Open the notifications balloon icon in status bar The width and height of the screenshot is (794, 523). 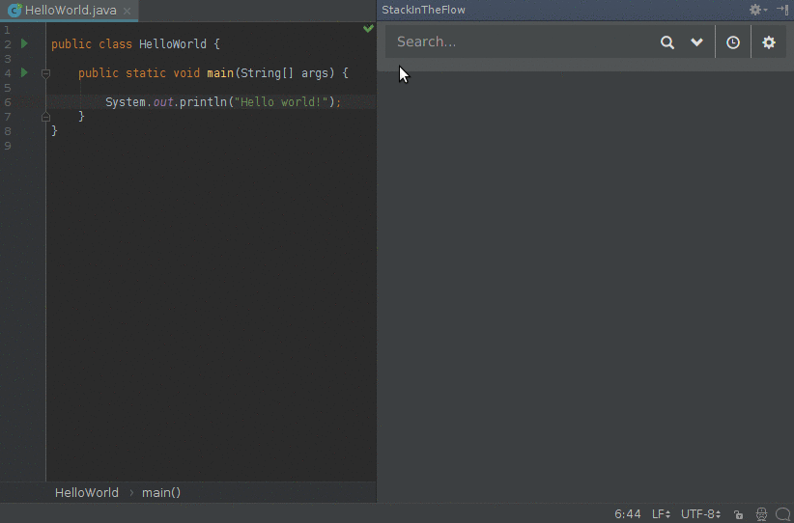pos(782,514)
